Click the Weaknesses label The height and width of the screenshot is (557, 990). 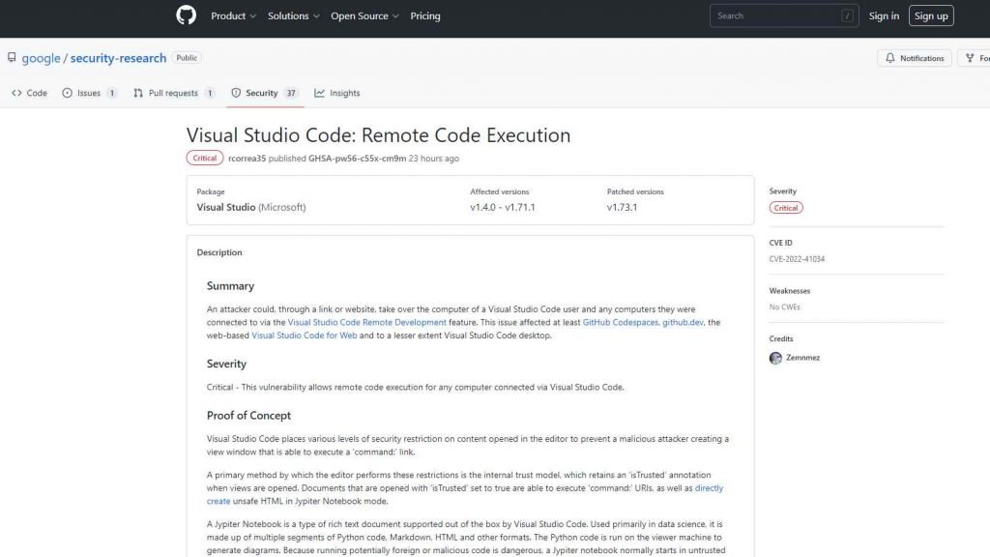click(789, 290)
